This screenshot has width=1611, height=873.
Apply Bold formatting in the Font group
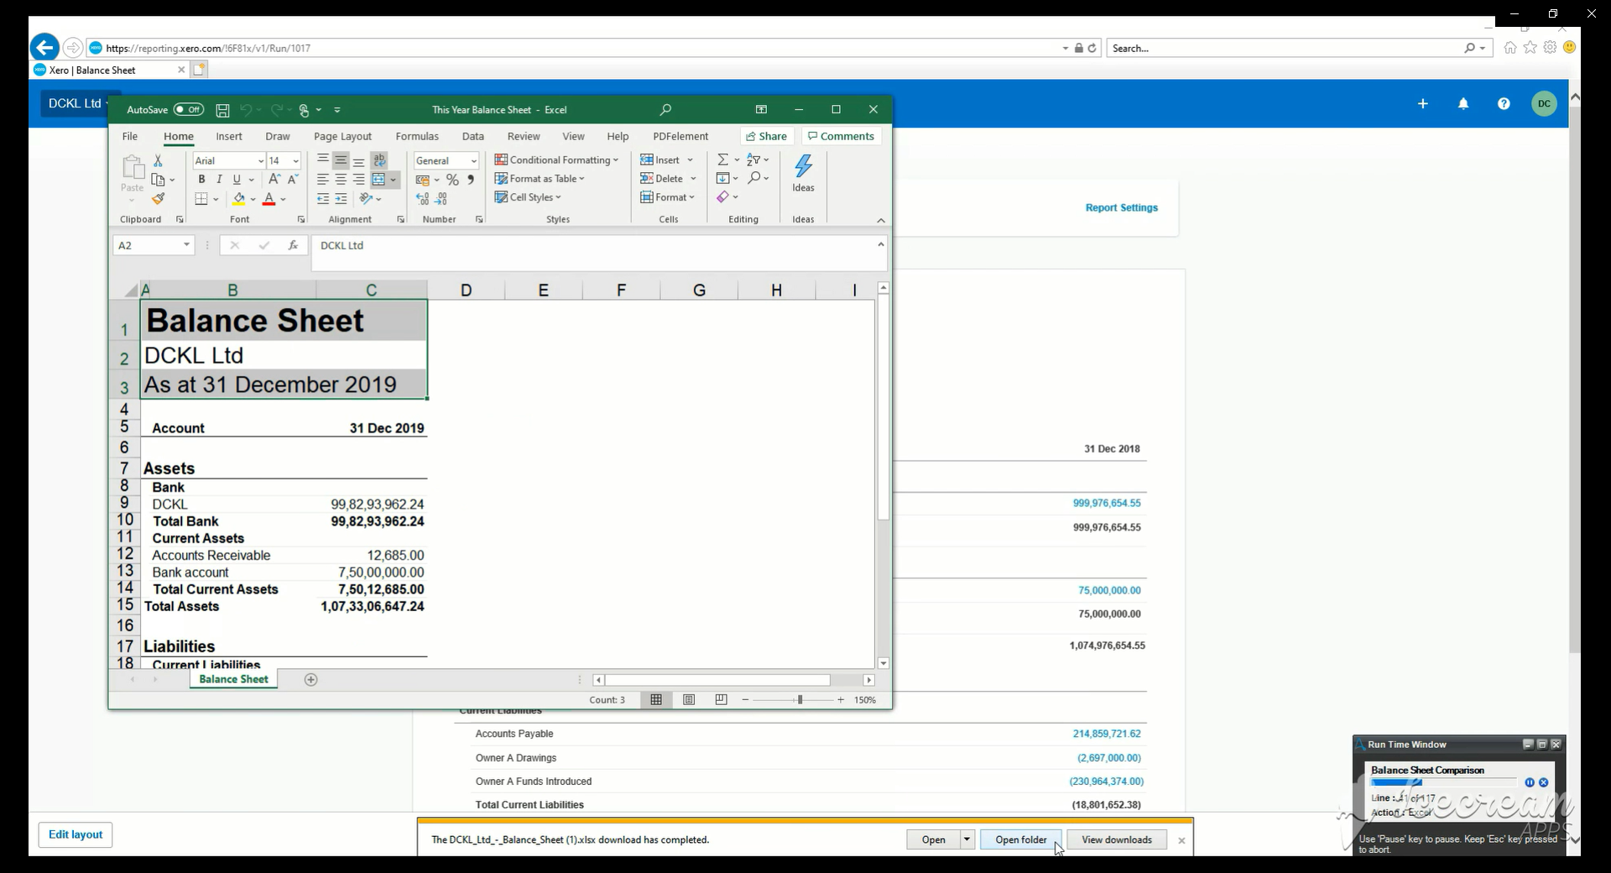pyautogui.click(x=201, y=179)
